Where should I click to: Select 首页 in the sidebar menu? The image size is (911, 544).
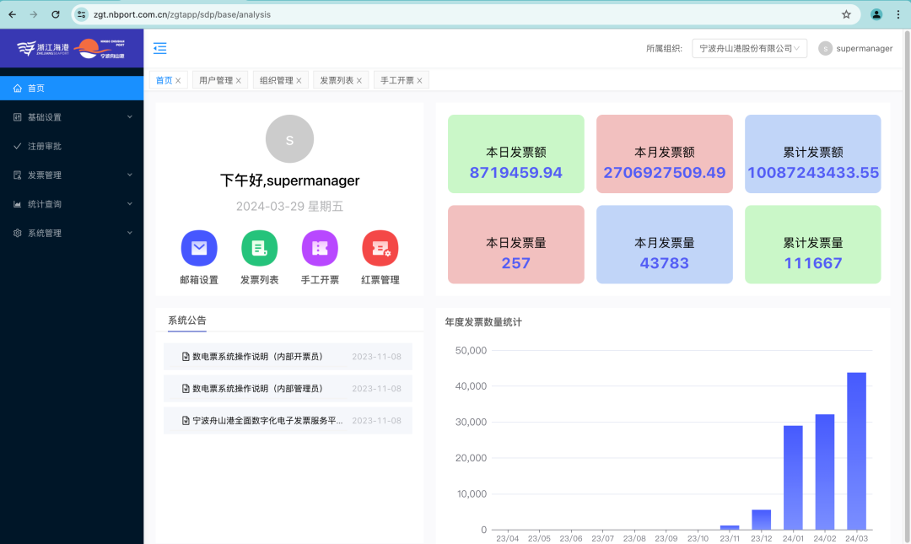point(72,89)
